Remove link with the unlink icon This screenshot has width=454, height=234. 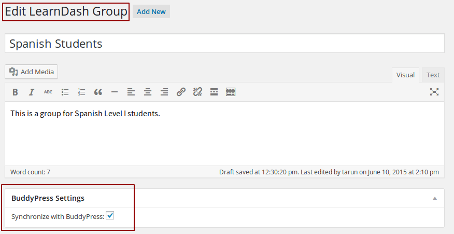(197, 92)
